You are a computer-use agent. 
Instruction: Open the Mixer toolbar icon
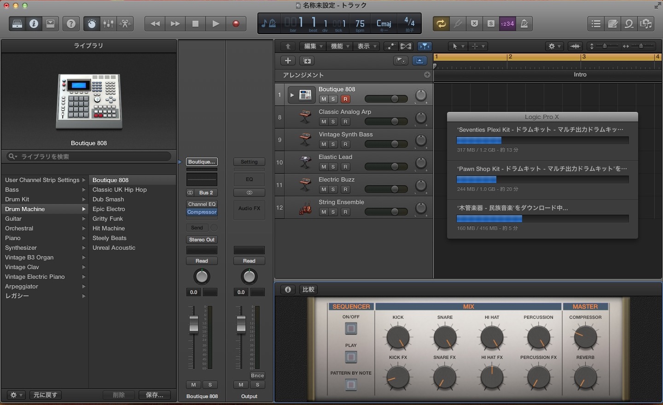point(108,24)
